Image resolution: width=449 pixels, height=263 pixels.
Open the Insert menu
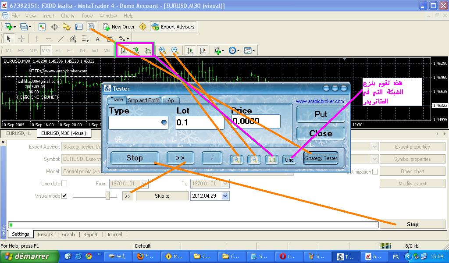tap(48, 16)
